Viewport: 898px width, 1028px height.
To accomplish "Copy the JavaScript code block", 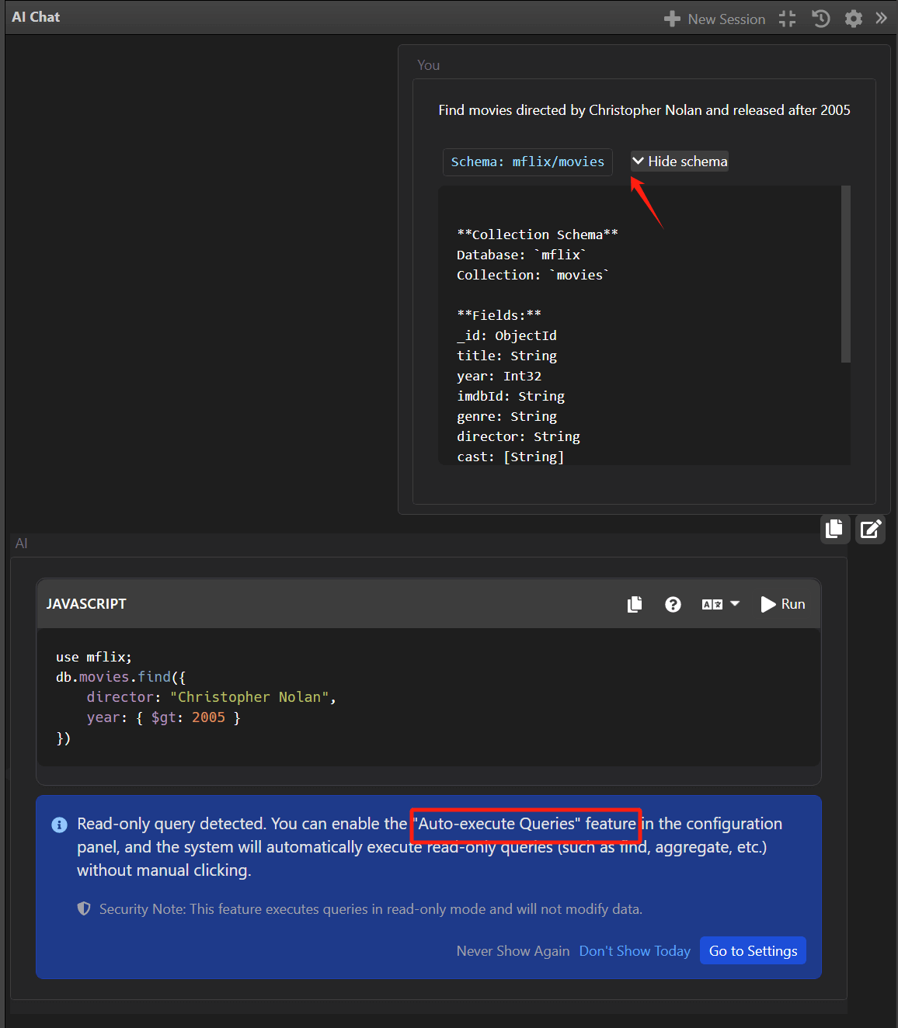I will (x=635, y=604).
